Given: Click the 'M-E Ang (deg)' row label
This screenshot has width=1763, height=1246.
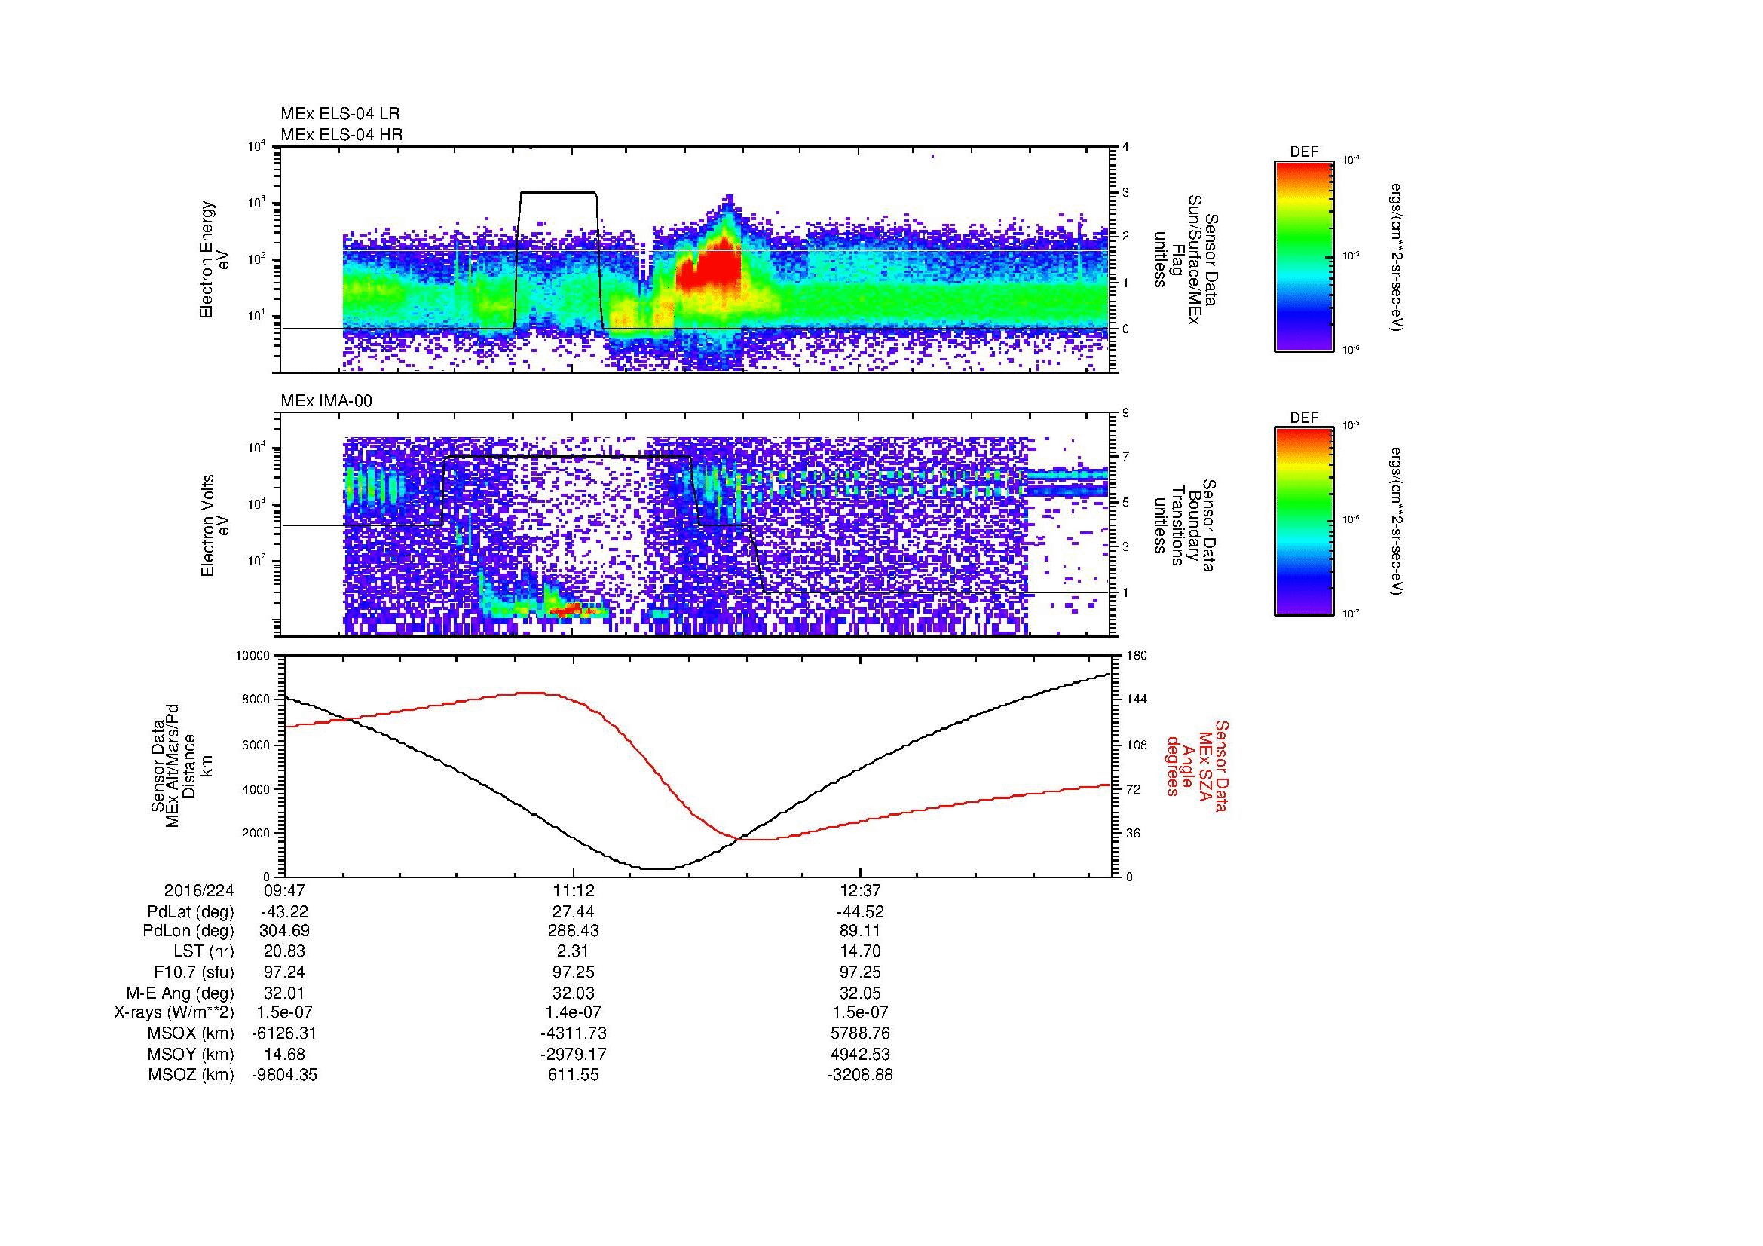Looking at the screenshot, I should point(180,993).
